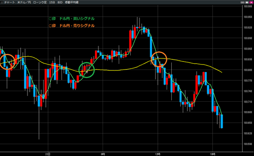The height and width of the screenshot is (156, 254).
Task: Click the 103.590 price axis label
Action: coord(248,144)
